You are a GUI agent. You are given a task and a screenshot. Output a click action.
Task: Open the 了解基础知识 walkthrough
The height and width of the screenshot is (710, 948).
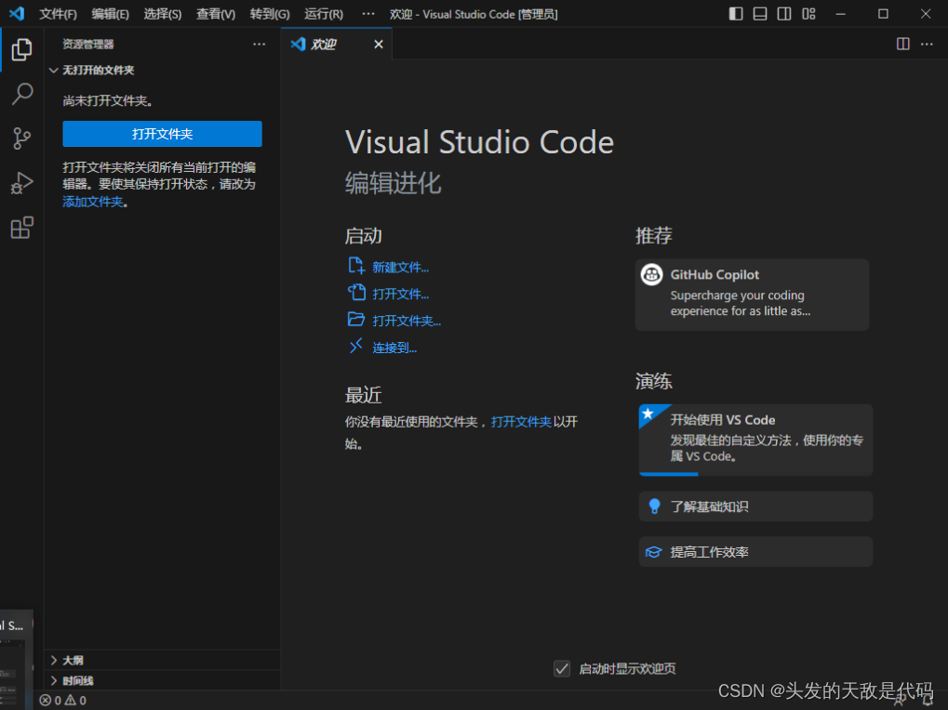pyautogui.click(x=755, y=506)
